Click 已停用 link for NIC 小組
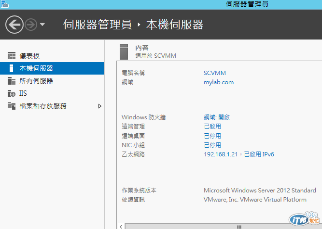 coord(212,145)
